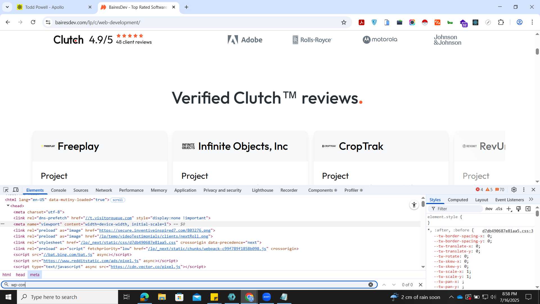Open the cdn.vector.co pixel.js link
The width and height of the screenshot is (540, 304).
145,267
